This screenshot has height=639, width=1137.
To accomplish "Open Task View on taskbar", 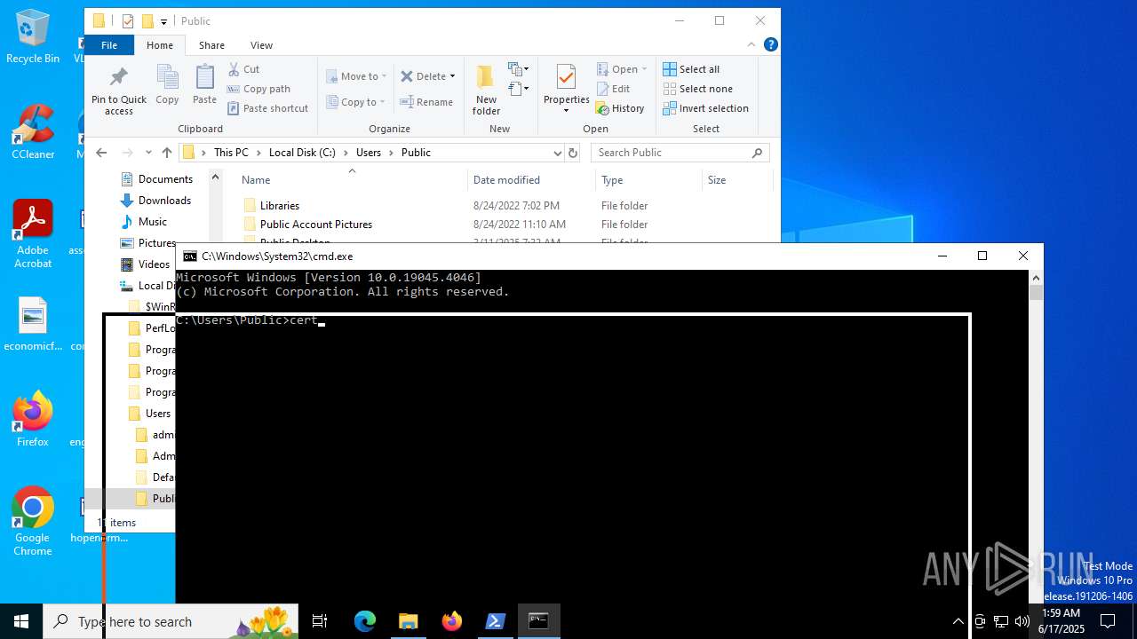I will click(320, 621).
